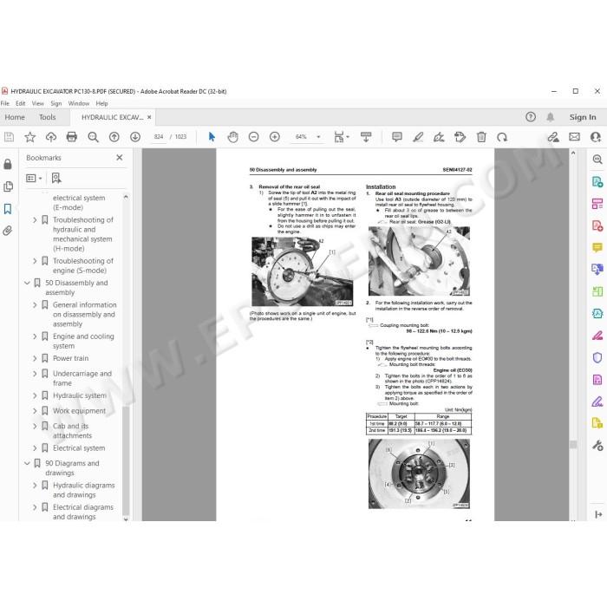Viewport: 607px width, 607px height.
Task: Show page thumbnails panel
Action: click(8, 186)
